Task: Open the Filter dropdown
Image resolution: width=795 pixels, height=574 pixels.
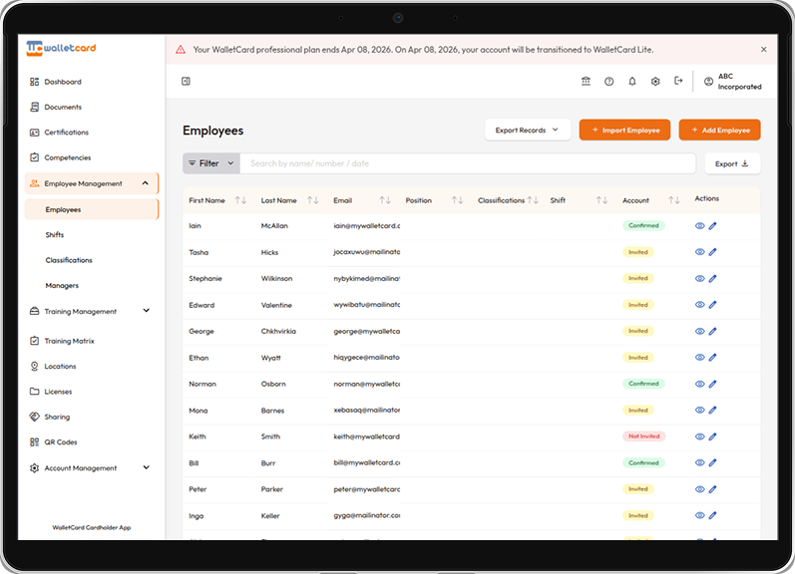Action: pyautogui.click(x=210, y=163)
